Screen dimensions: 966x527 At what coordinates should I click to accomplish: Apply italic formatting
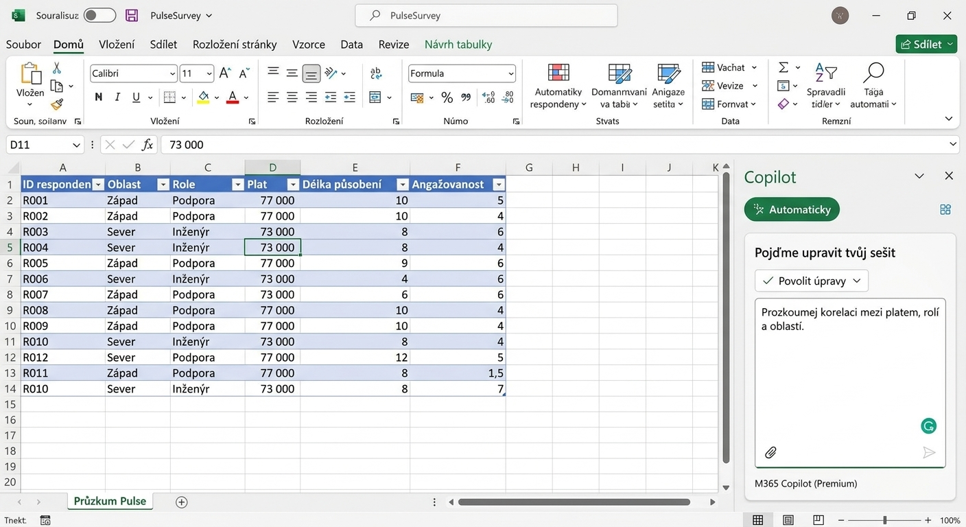(117, 97)
